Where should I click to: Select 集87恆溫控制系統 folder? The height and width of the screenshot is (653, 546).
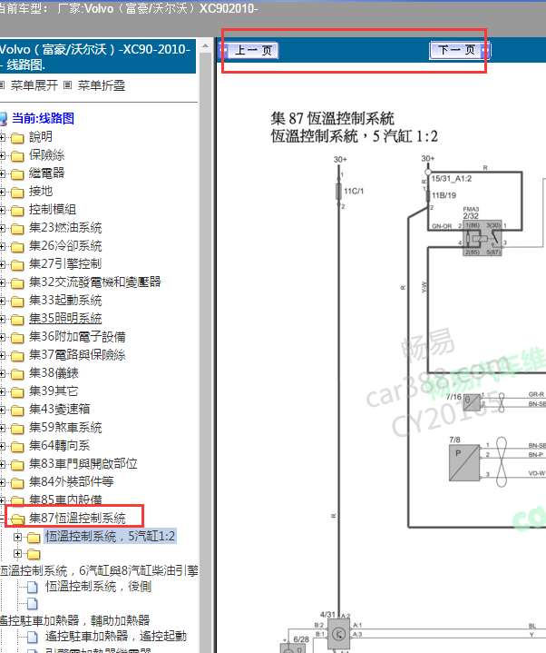(x=77, y=518)
